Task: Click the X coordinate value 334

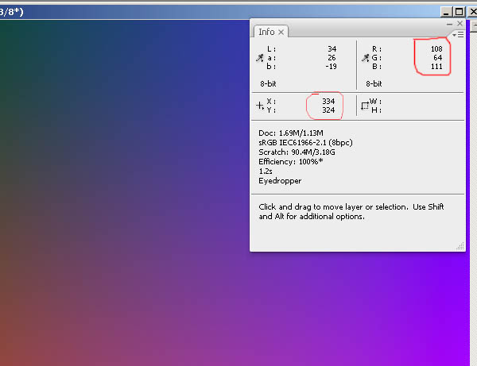Action: click(x=328, y=101)
